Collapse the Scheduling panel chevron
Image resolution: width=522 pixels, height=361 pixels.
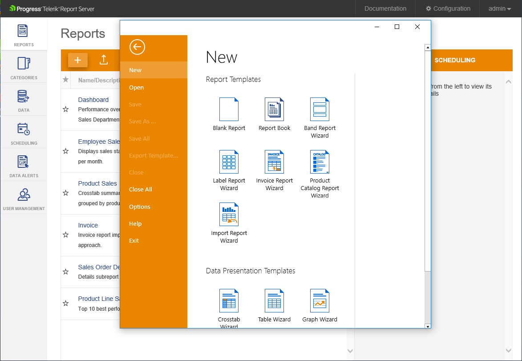pos(508,81)
